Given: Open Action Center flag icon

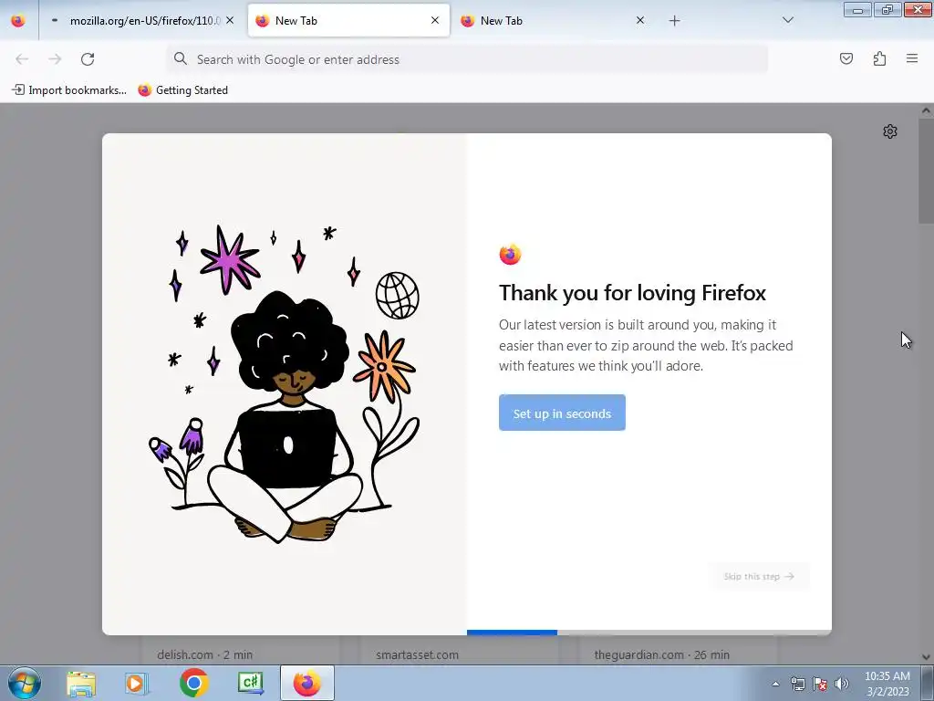Looking at the screenshot, I should click(x=820, y=684).
